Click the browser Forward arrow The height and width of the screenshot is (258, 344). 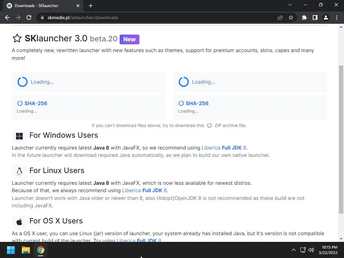(x=18, y=17)
